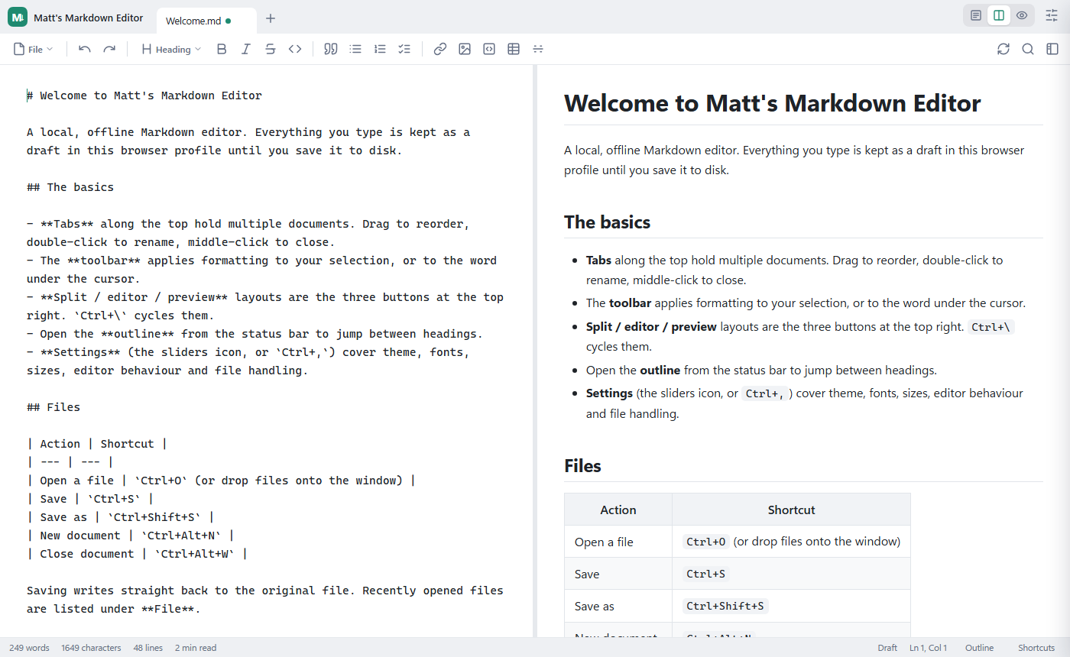
Task: Select the Welcome.md tab
Action: [206, 21]
